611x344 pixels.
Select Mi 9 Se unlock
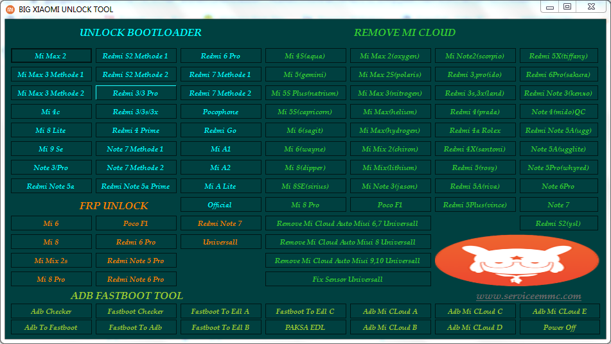coord(51,149)
